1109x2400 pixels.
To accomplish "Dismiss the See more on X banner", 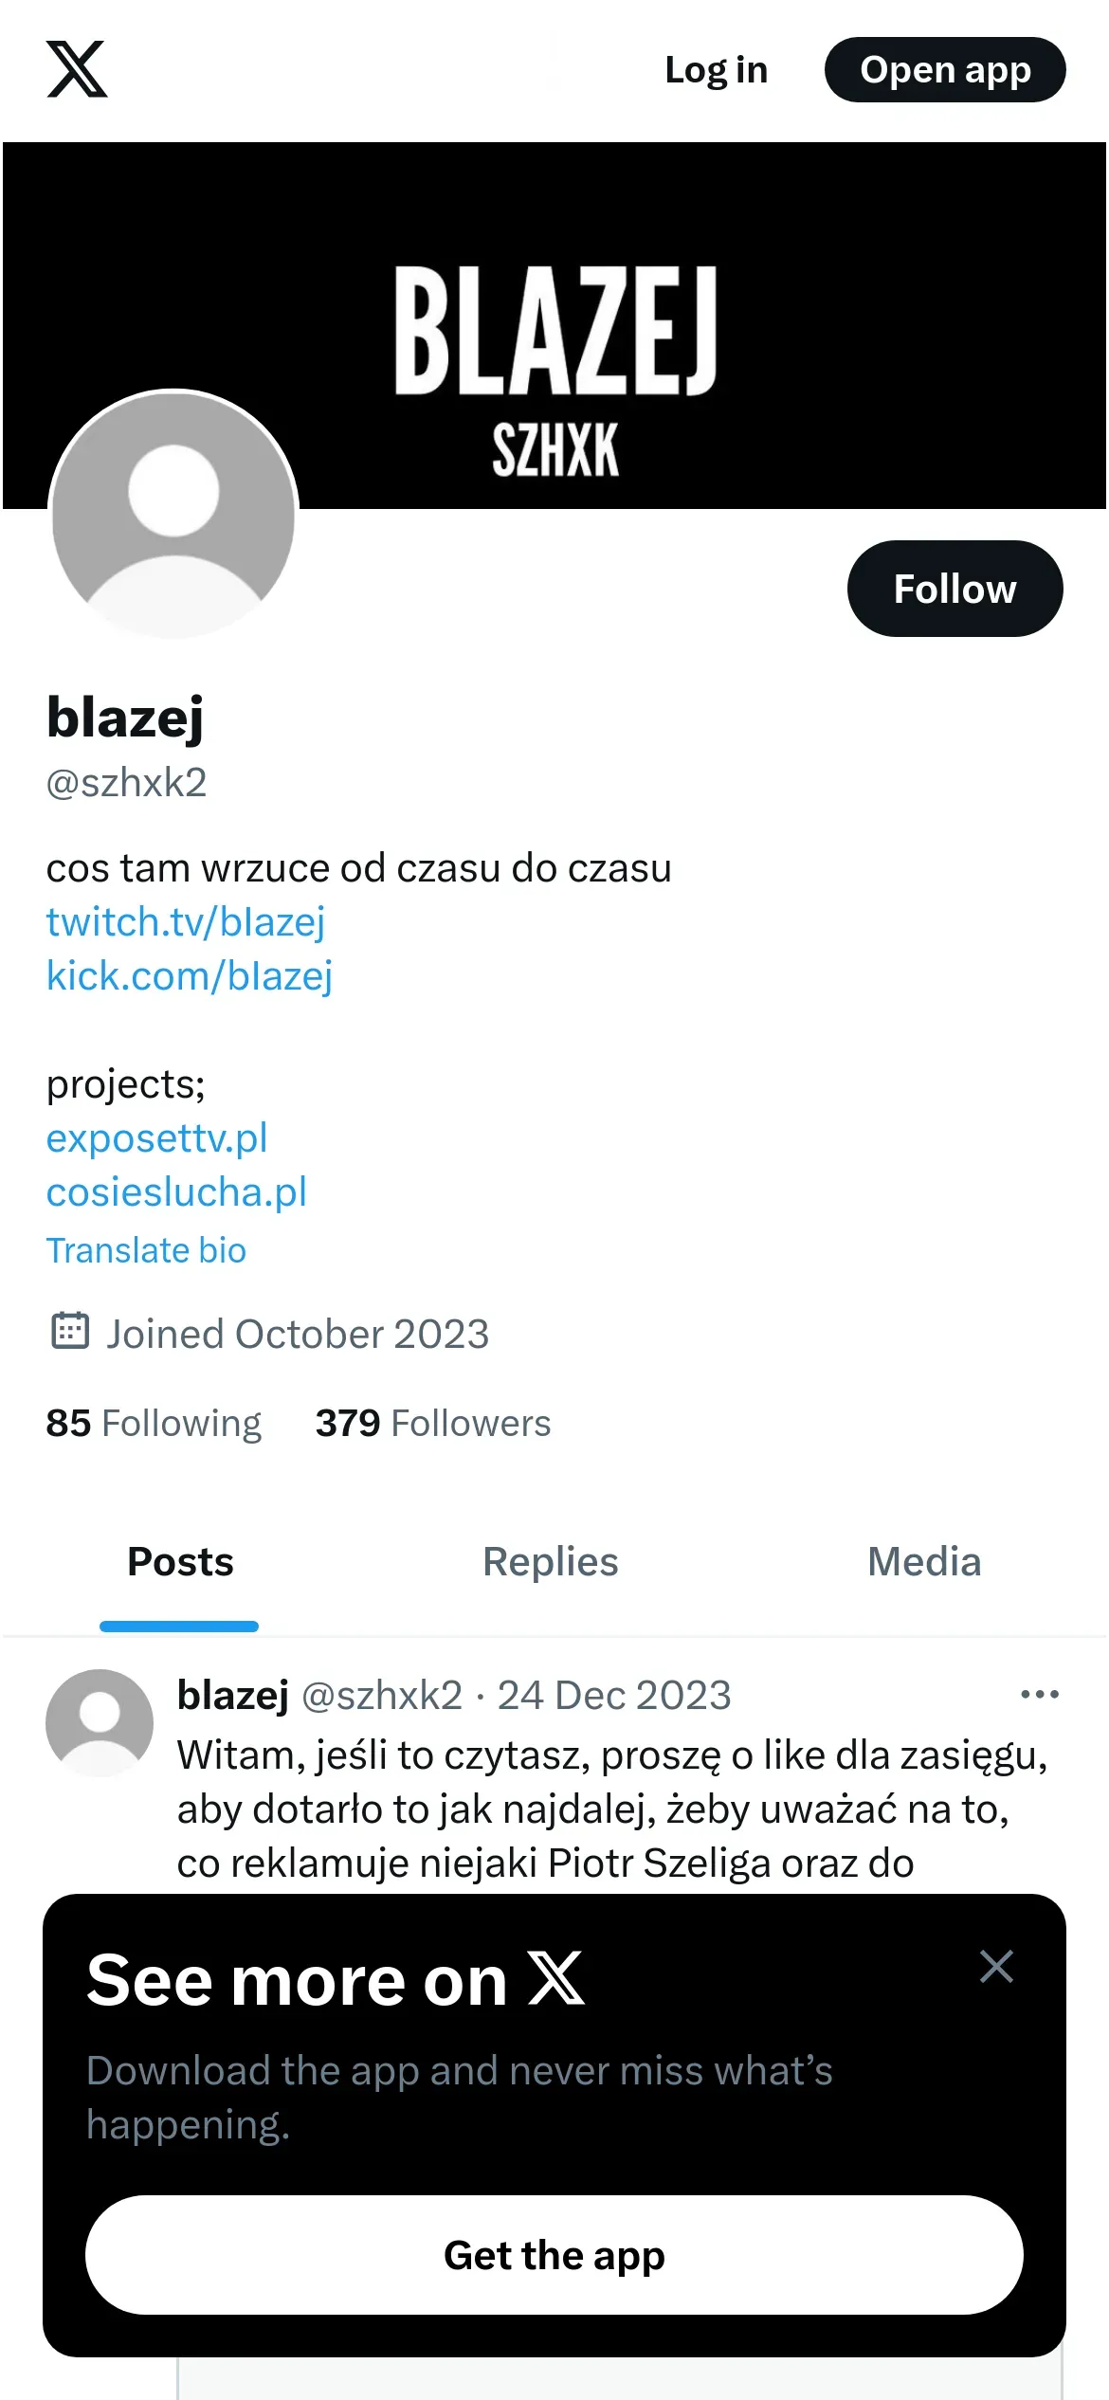I will [x=996, y=1967].
